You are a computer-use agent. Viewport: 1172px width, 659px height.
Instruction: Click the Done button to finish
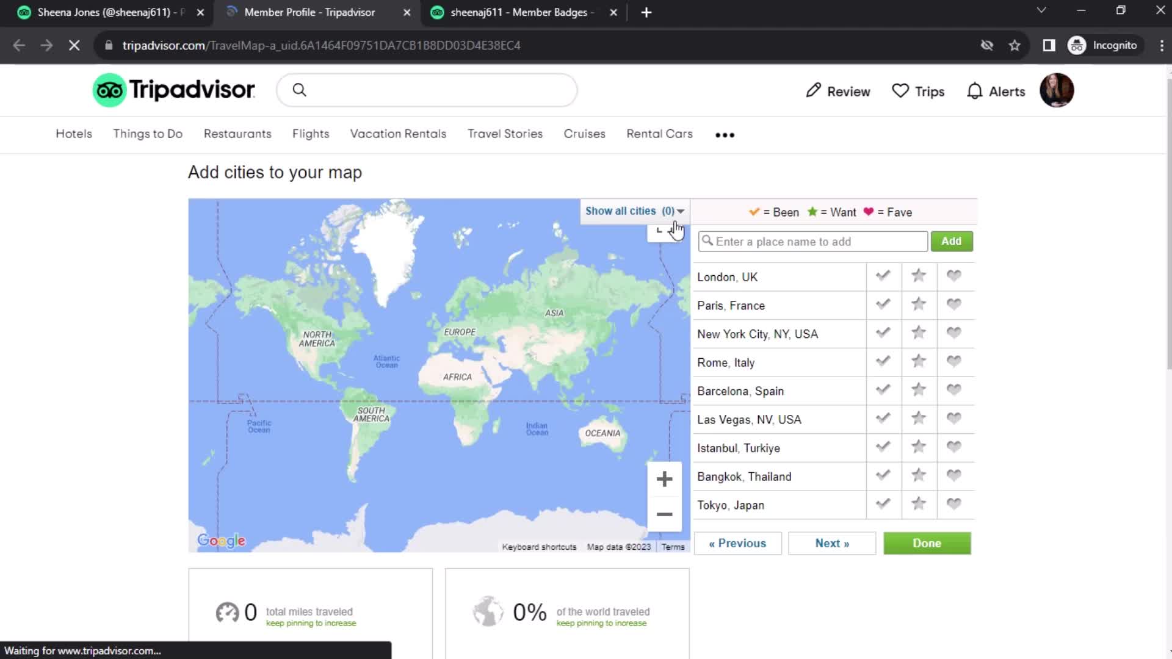pos(927,543)
